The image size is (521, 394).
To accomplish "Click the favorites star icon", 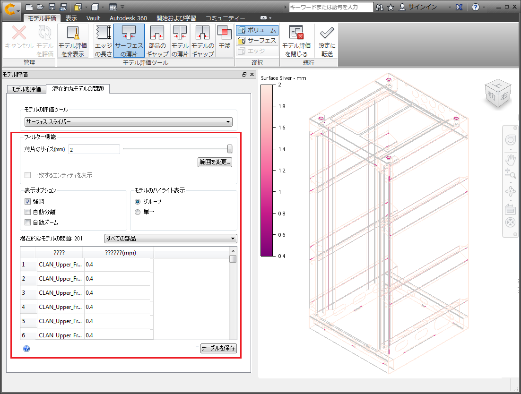I will coord(391,7).
